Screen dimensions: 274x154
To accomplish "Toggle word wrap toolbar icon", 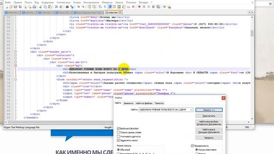I will pos(100,7).
